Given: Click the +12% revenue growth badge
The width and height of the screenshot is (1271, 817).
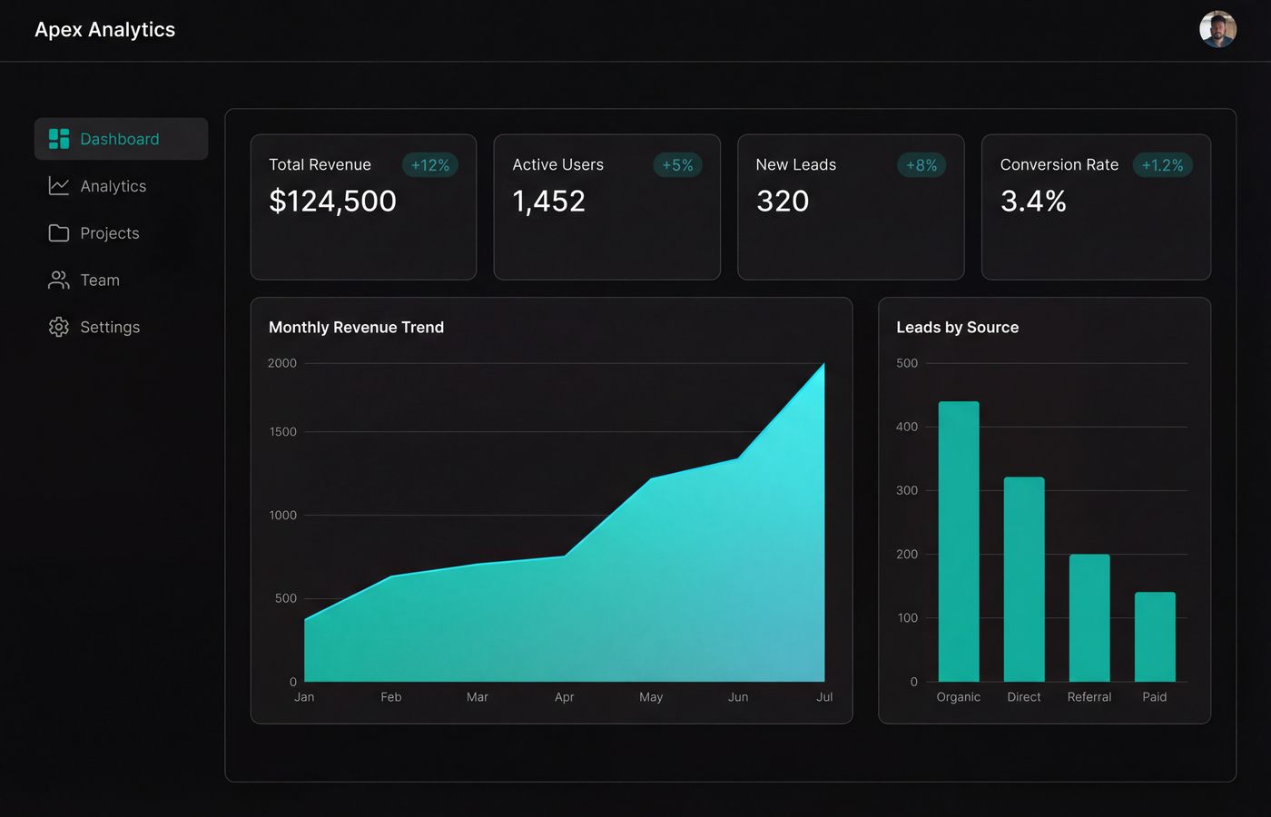Looking at the screenshot, I should [x=429, y=165].
